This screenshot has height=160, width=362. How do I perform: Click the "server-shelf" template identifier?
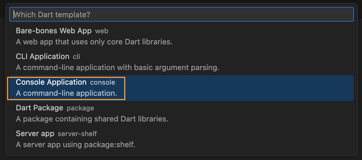coord(77,134)
